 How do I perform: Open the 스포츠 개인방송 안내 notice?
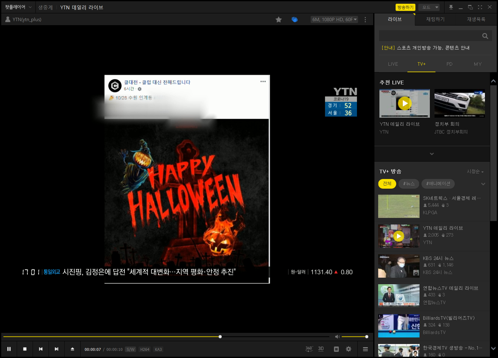pyautogui.click(x=425, y=48)
